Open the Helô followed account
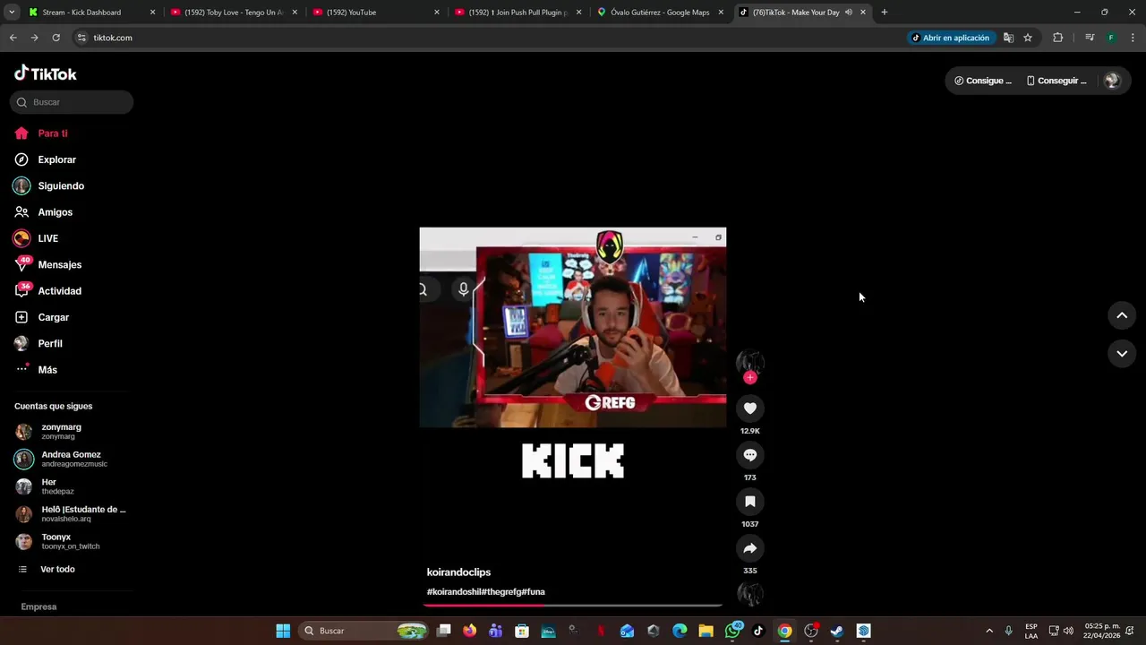The image size is (1146, 645). tap(70, 514)
